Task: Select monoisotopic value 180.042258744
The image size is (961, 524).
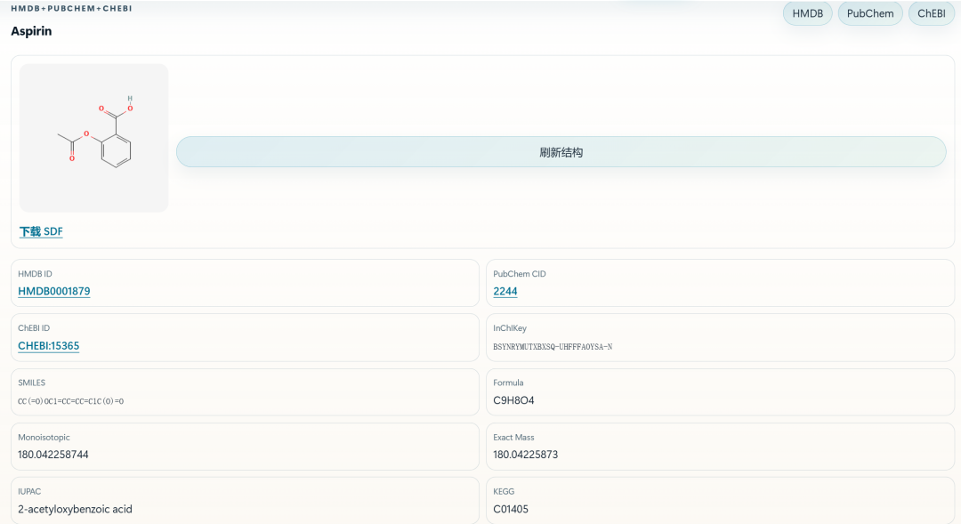Action: pyautogui.click(x=52, y=455)
